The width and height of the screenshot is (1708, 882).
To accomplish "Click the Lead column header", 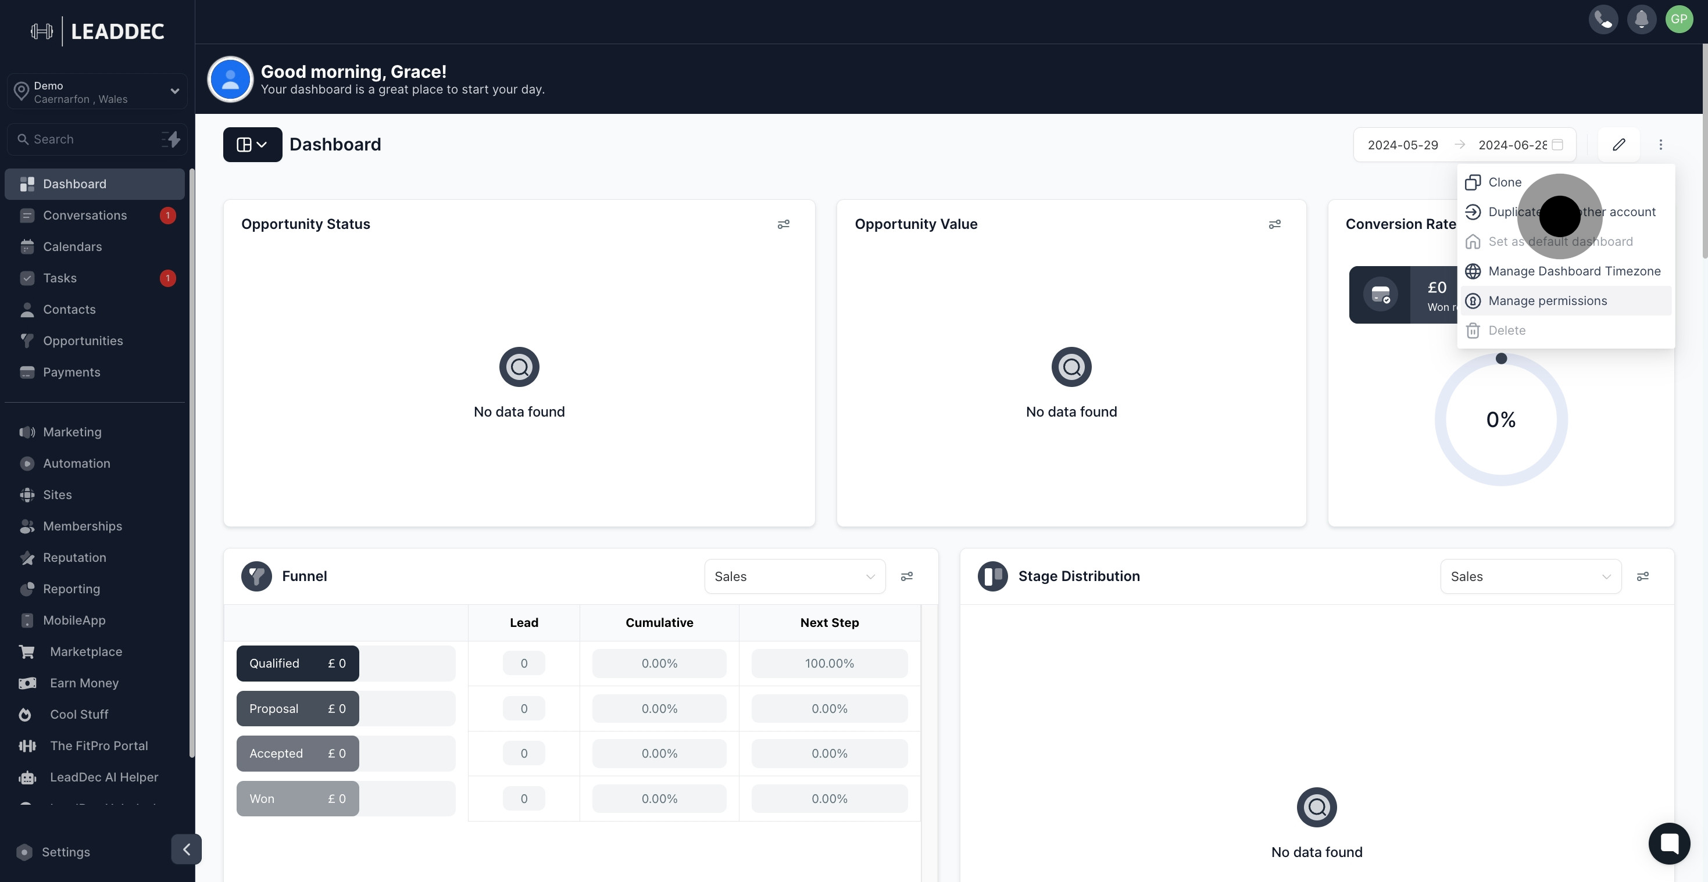I will (524, 622).
